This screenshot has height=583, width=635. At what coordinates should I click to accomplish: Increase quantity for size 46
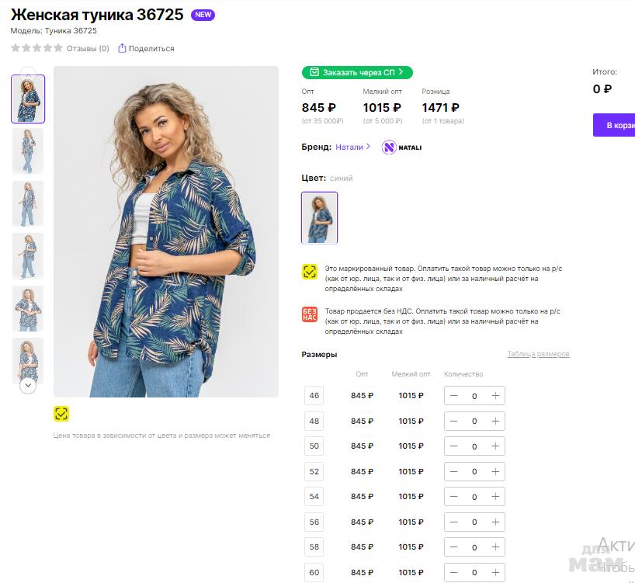[495, 396]
